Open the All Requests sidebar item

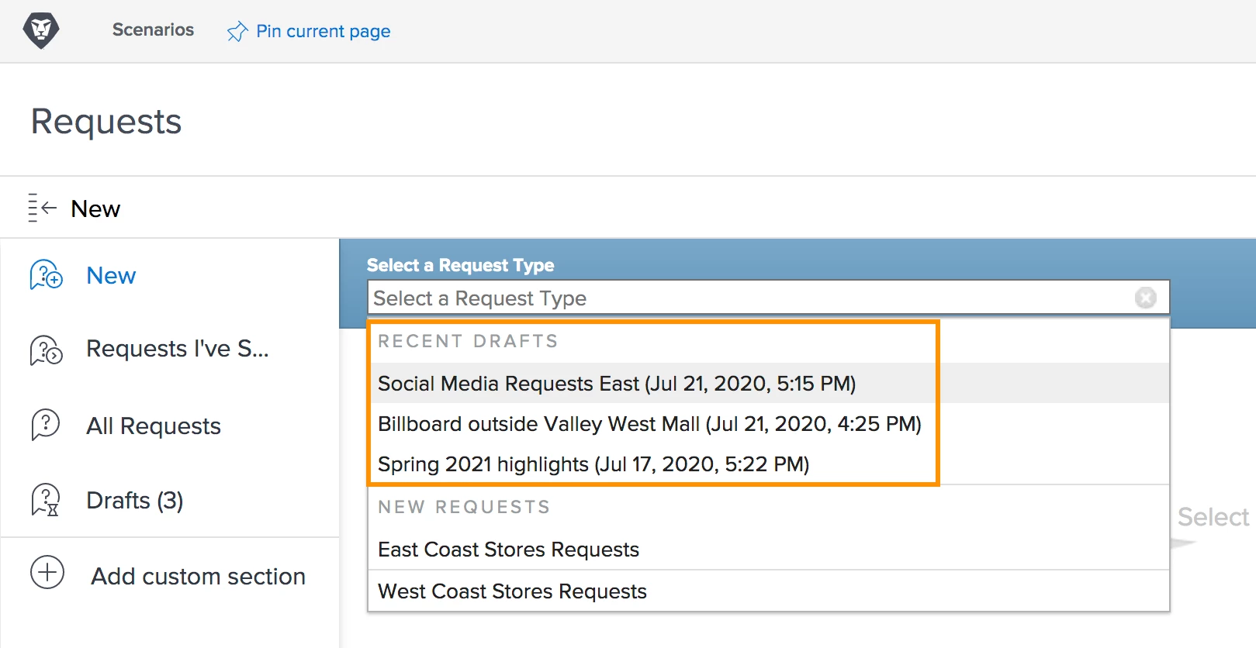coord(154,426)
